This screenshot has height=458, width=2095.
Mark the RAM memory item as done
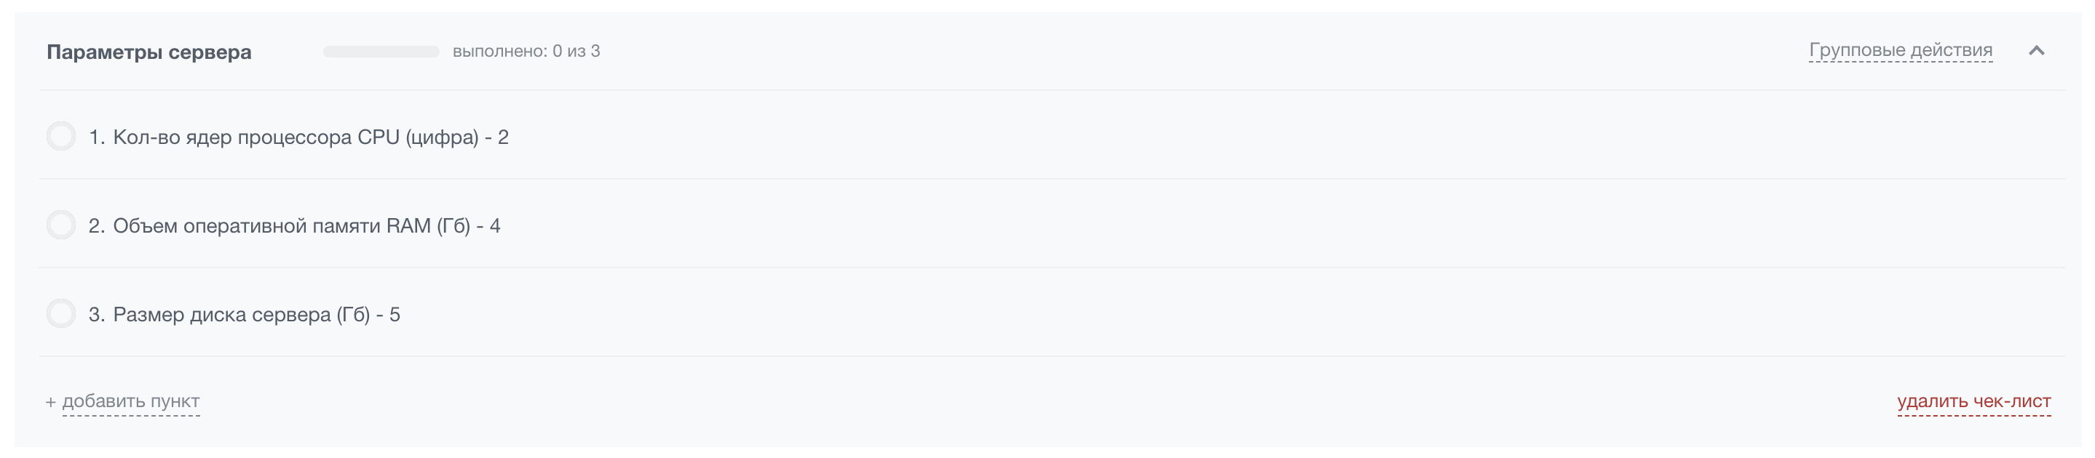tap(61, 225)
